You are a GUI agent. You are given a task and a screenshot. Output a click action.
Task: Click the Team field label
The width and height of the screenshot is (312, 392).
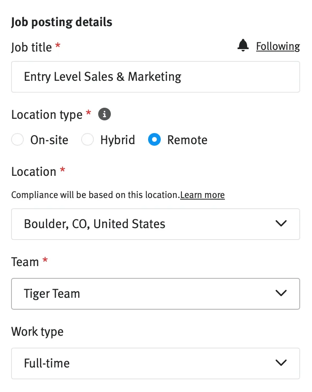pos(25,262)
